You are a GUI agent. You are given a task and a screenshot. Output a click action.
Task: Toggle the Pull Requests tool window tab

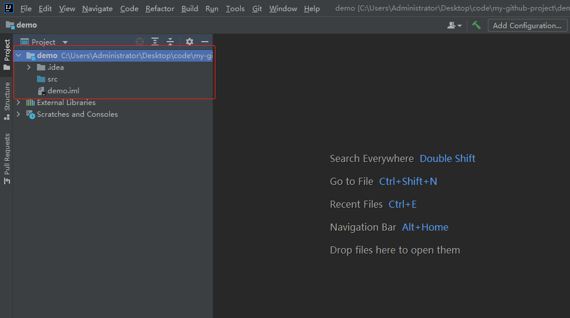6,159
